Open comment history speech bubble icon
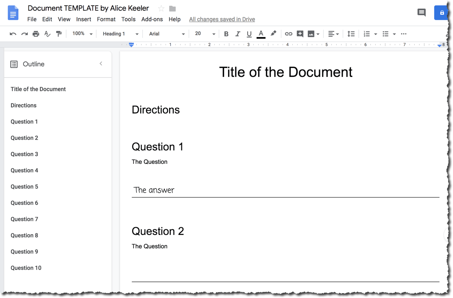Screen dimensions: 453x298 click(x=422, y=13)
